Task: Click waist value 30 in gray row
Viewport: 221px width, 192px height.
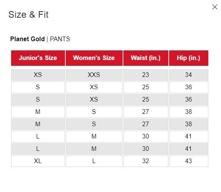Action: coord(146,149)
